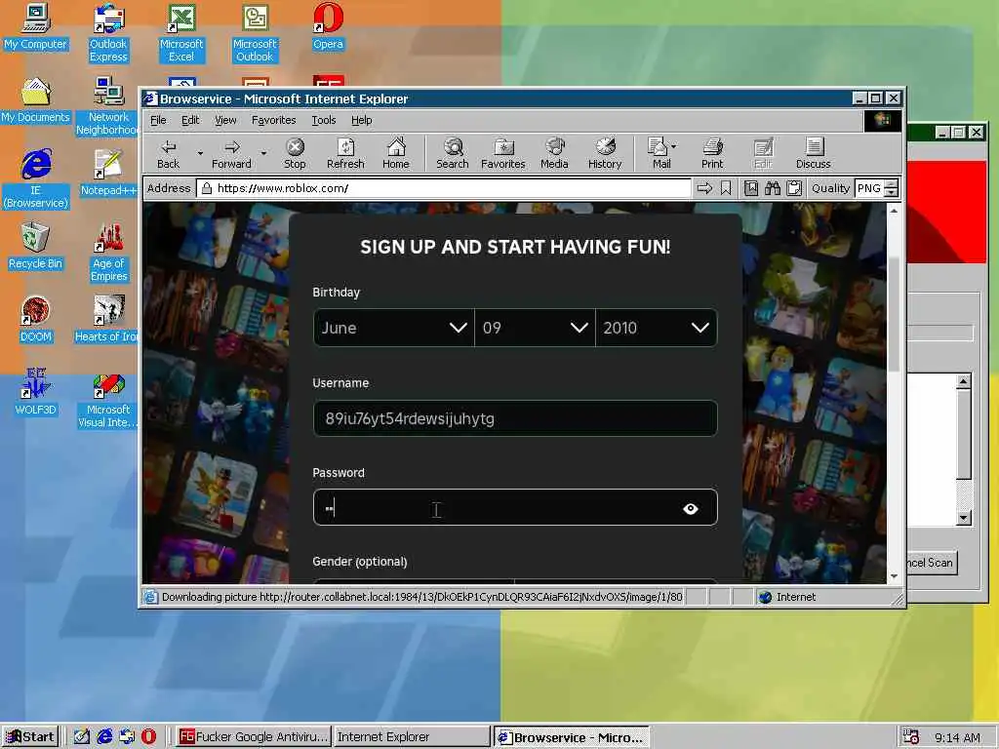Launch Opera from quick launch bar
Viewport: 999px width, 749px height.
[148, 737]
